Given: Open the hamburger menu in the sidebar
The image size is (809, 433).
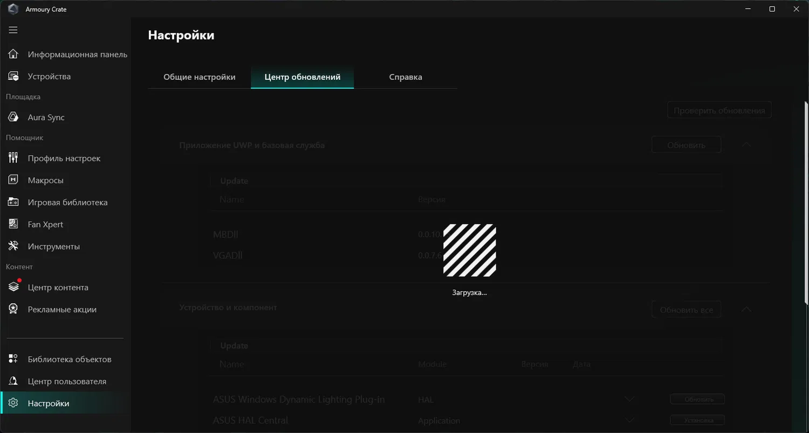Looking at the screenshot, I should (x=13, y=30).
